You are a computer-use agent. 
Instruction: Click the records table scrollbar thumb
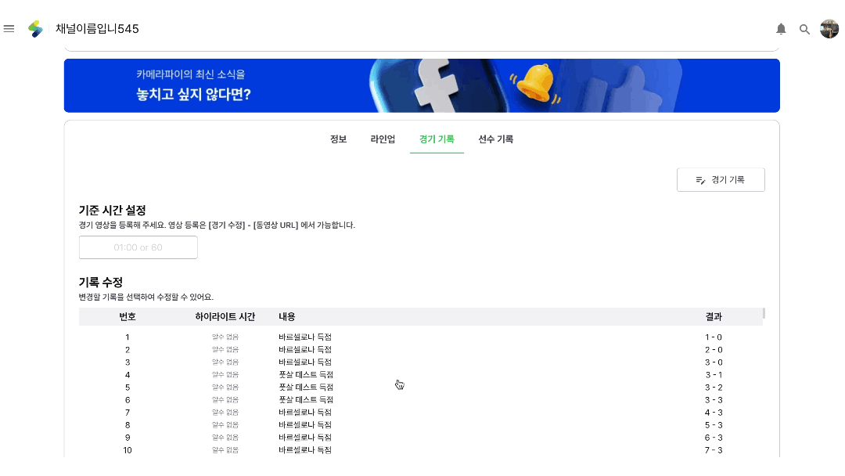click(764, 313)
